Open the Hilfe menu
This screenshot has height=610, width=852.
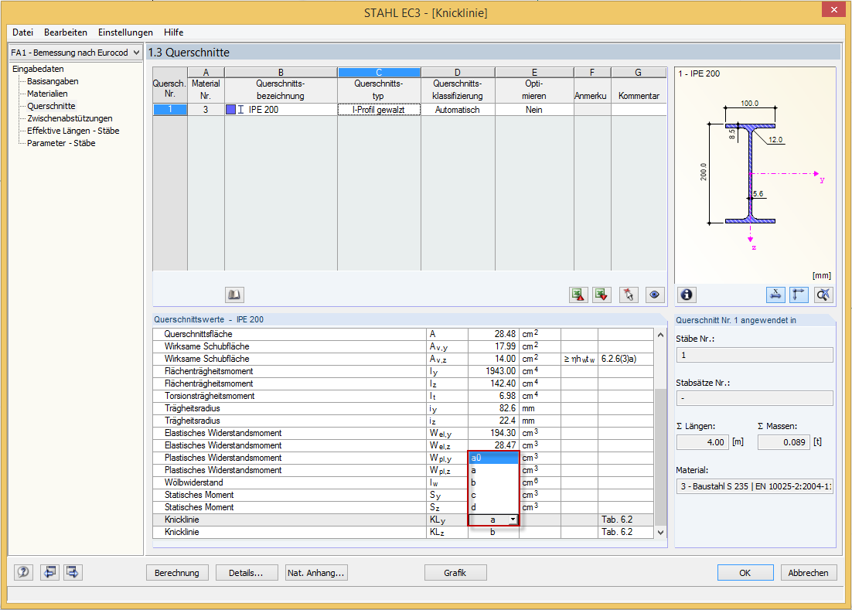(x=174, y=32)
